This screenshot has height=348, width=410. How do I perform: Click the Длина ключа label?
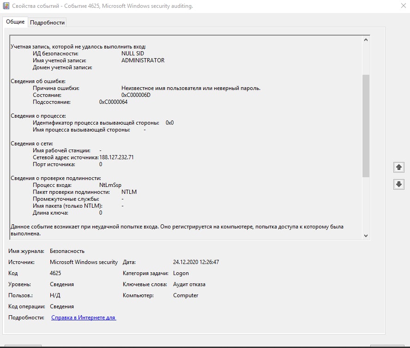pos(50,213)
